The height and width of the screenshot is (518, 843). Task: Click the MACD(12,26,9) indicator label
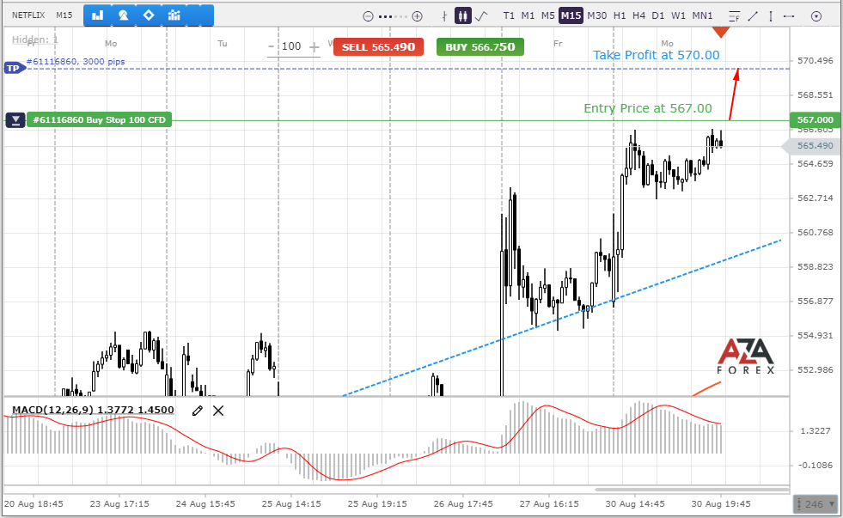click(93, 410)
